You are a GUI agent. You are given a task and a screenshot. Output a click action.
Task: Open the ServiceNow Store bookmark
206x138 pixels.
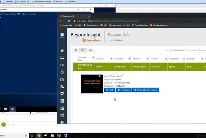[140, 25]
